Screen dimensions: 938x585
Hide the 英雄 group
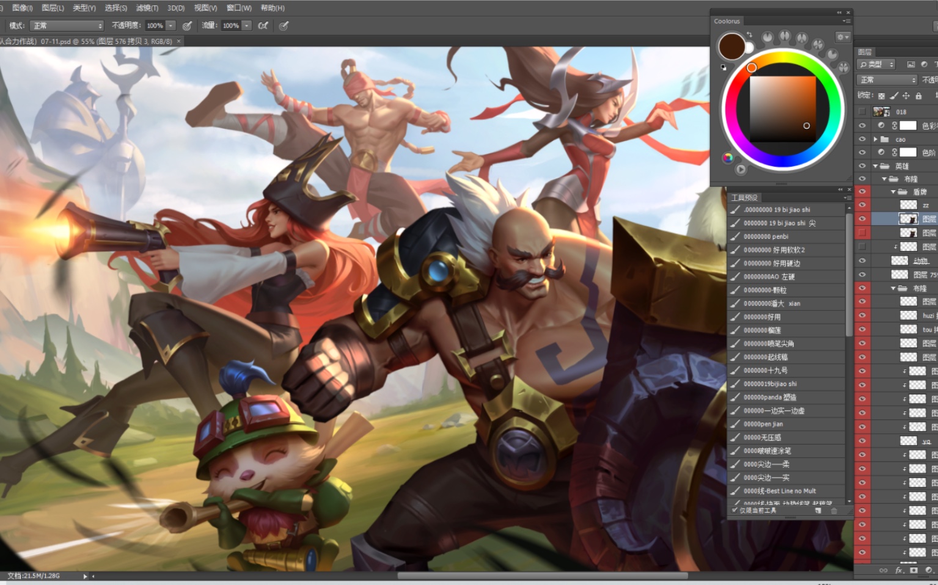pos(862,166)
